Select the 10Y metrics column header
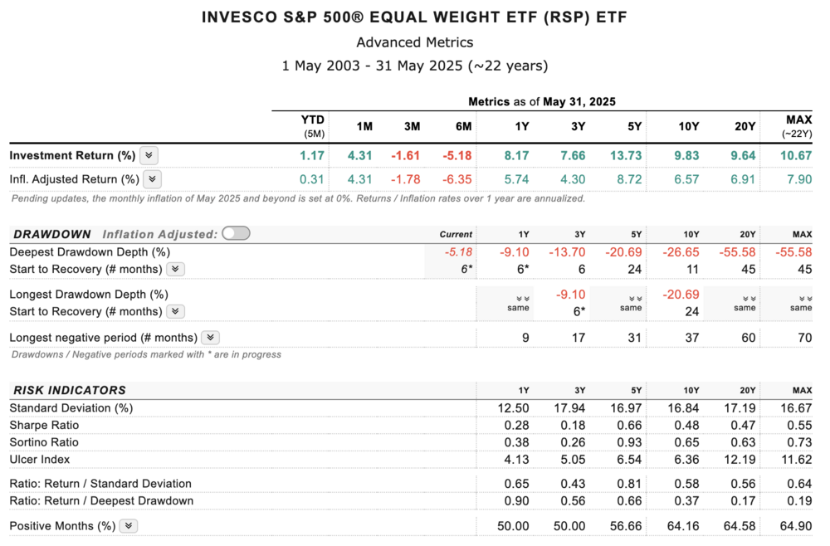The width and height of the screenshot is (830, 546). click(688, 126)
